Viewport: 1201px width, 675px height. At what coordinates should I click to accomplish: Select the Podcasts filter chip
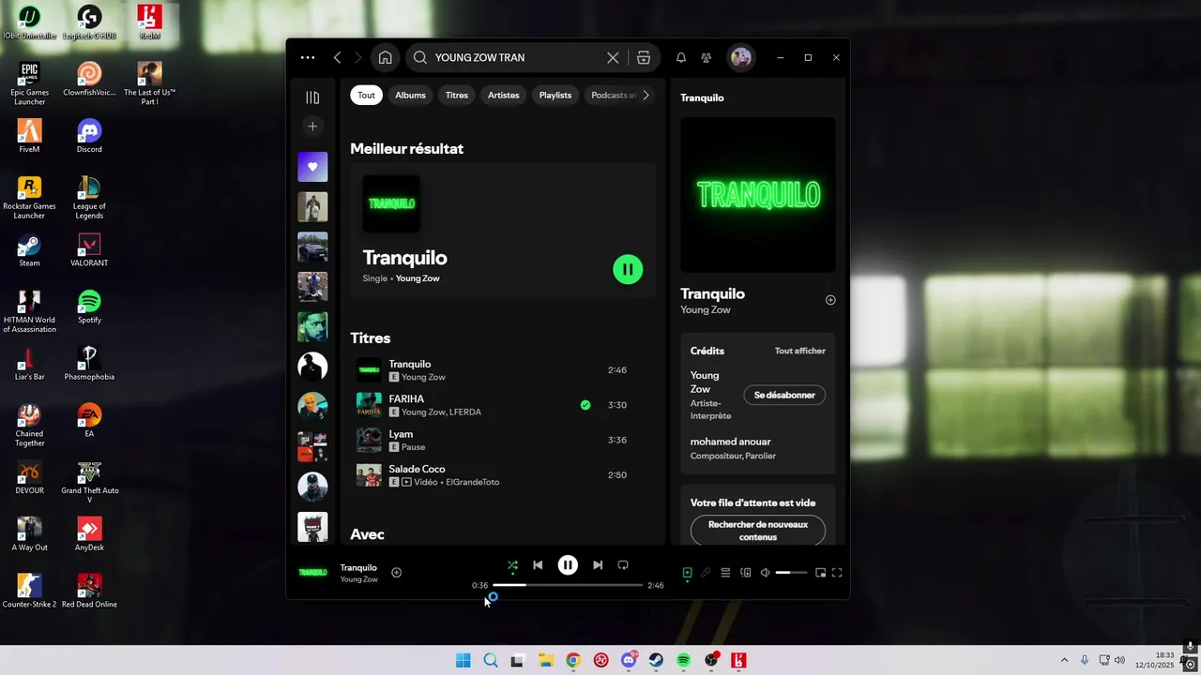tap(612, 95)
